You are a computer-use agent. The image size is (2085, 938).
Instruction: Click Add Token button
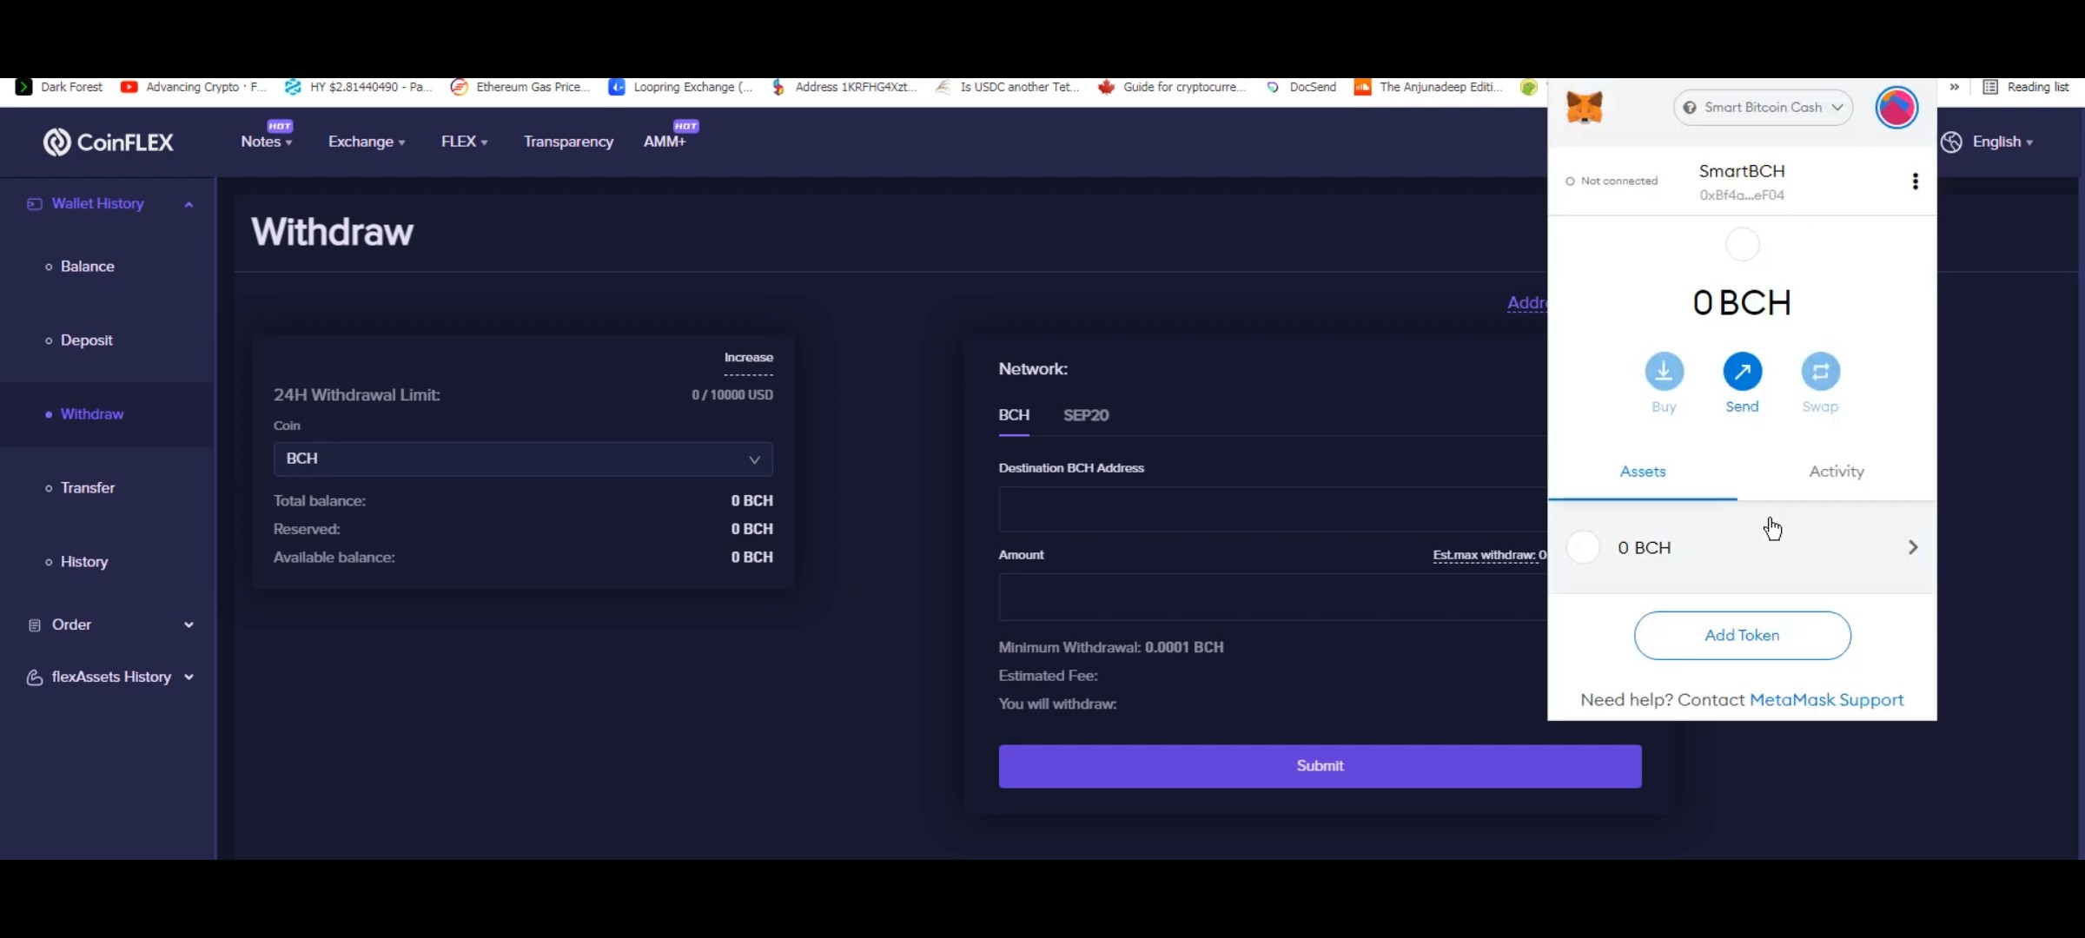pos(1742,636)
